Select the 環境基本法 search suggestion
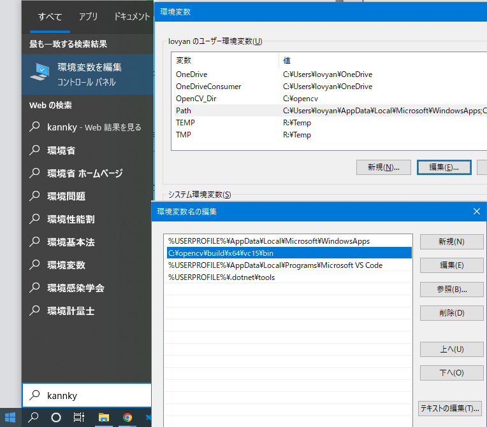 (x=87, y=242)
